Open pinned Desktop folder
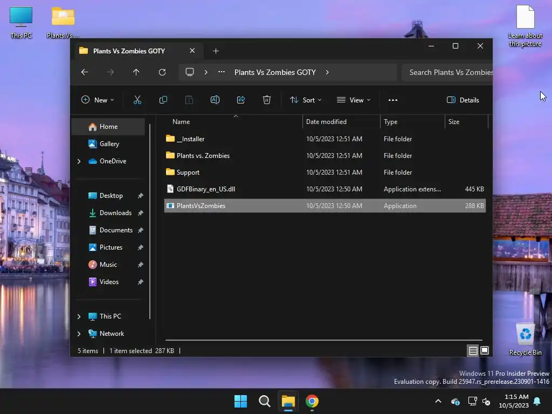This screenshot has width=552, height=414. 108,196
